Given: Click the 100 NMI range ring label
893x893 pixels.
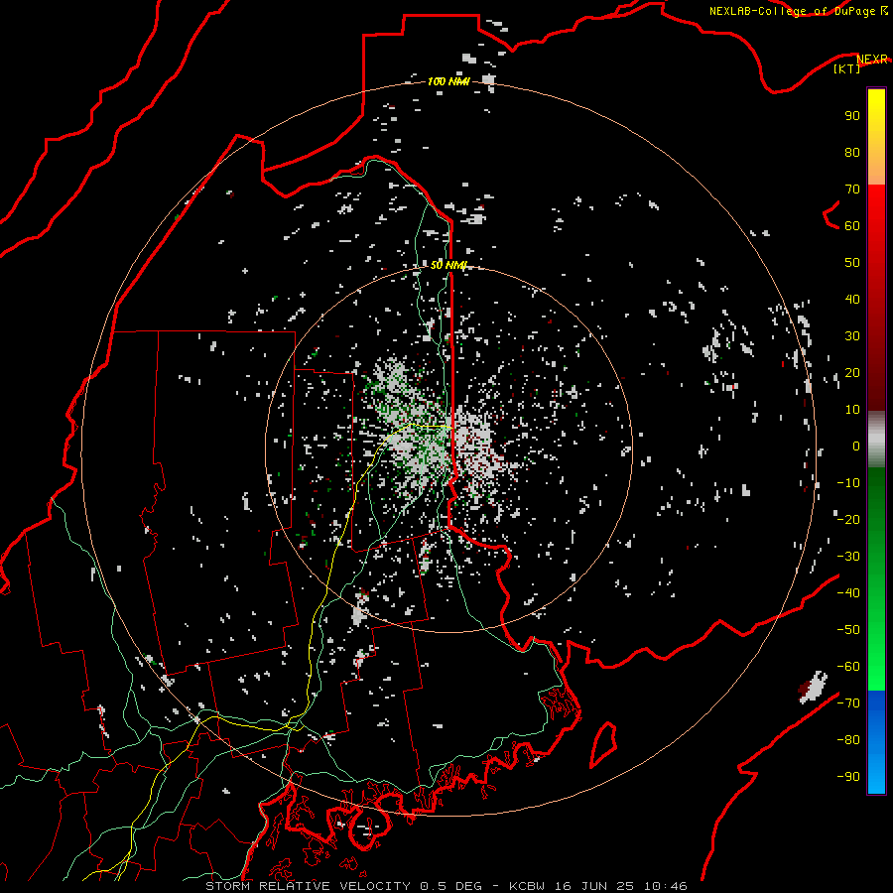Looking at the screenshot, I should 448,81.
